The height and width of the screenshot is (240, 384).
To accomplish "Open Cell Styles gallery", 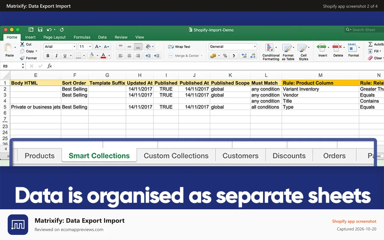I will tap(303, 52).
